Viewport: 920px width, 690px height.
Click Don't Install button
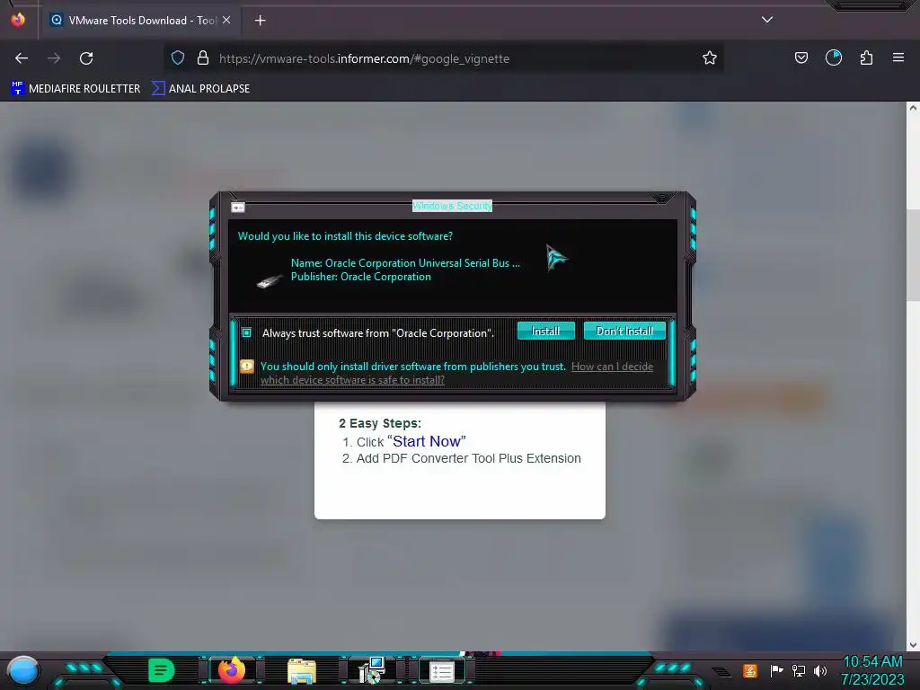[x=624, y=331]
